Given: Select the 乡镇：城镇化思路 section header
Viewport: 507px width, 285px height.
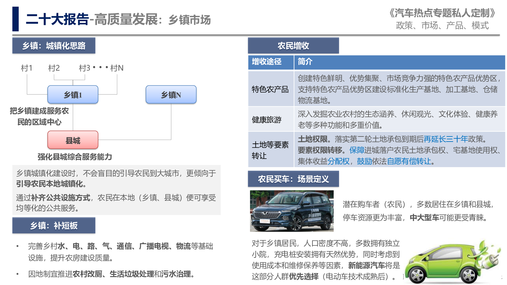Looking at the screenshot, I should click(54, 46).
